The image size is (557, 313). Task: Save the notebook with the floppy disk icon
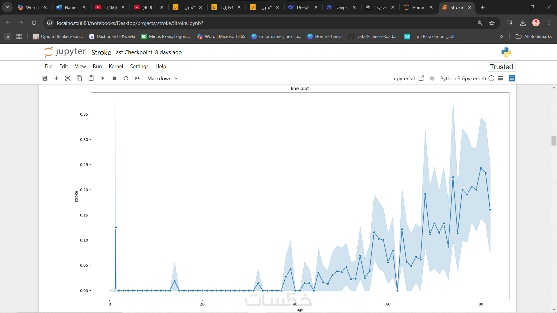tap(45, 78)
